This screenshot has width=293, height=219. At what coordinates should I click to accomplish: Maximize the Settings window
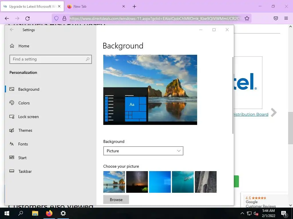tap(214, 30)
